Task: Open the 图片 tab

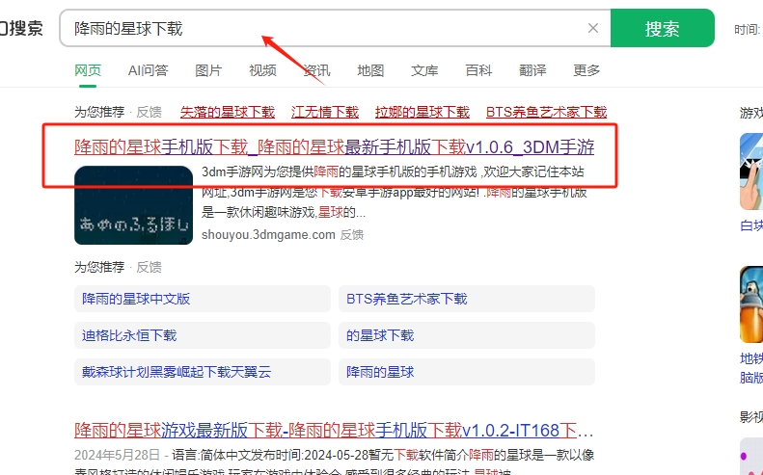Action: coord(208,70)
